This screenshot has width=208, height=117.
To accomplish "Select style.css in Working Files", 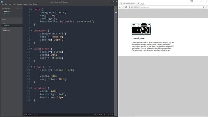I will tap(6, 14).
